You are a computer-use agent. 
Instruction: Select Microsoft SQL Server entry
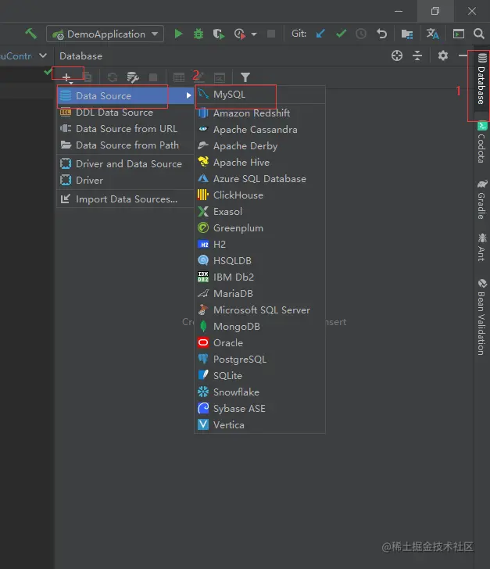coord(260,310)
